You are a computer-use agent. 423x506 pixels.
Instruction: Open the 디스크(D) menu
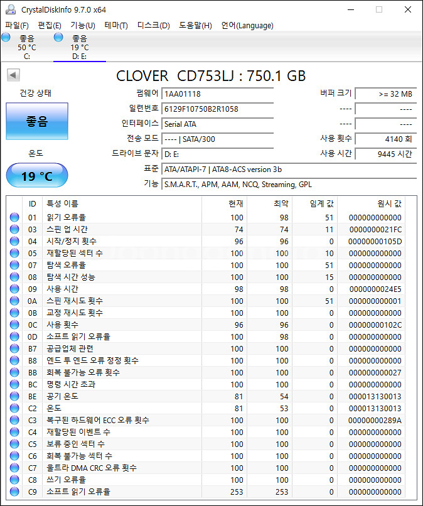[x=154, y=26]
